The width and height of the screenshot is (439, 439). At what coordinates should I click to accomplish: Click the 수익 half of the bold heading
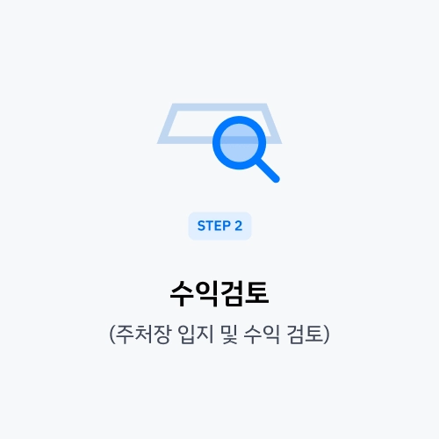pyautogui.click(x=194, y=293)
